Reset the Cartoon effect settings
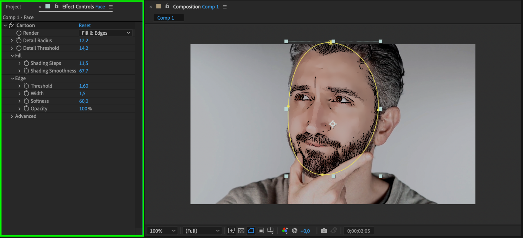This screenshot has width=523, height=238. coord(85,25)
